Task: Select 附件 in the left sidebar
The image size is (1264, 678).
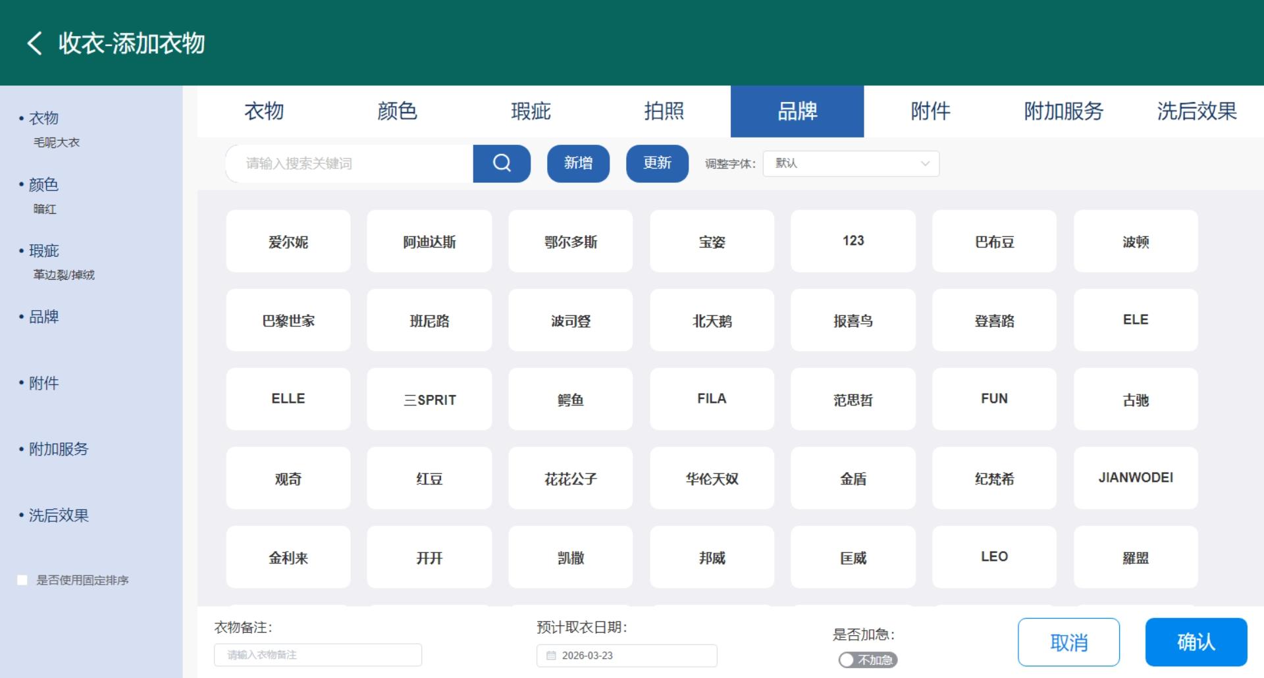Action: coord(43,383)
